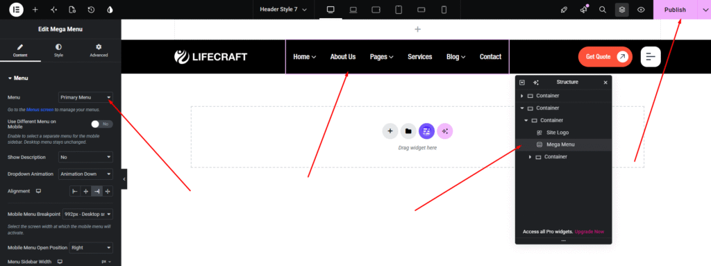Click the Add Element plus icon in top bar

click(x=35, y=10)
